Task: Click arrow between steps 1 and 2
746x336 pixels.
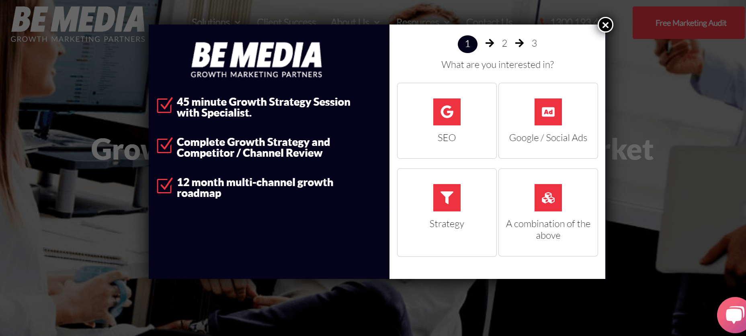Action: click(490, 43)
